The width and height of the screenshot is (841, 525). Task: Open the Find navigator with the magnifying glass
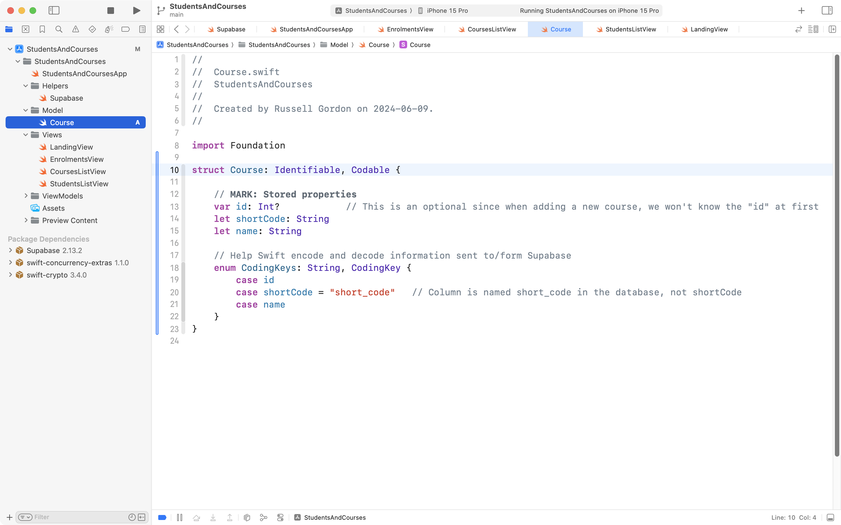[59, 29]
